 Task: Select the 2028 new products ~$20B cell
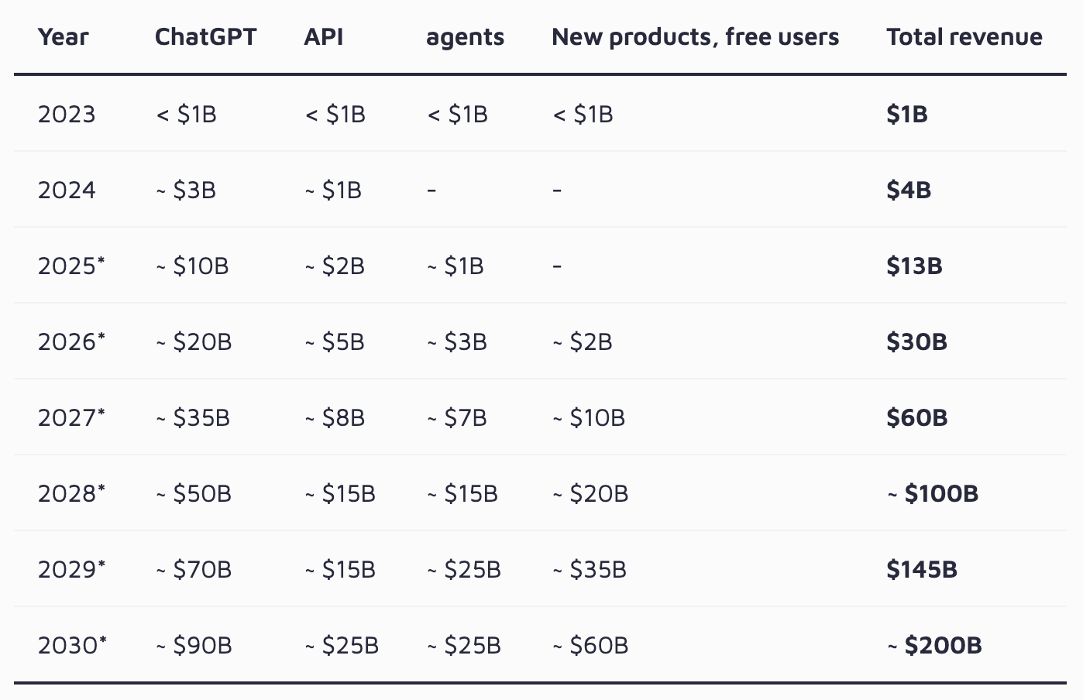[590, 494]
